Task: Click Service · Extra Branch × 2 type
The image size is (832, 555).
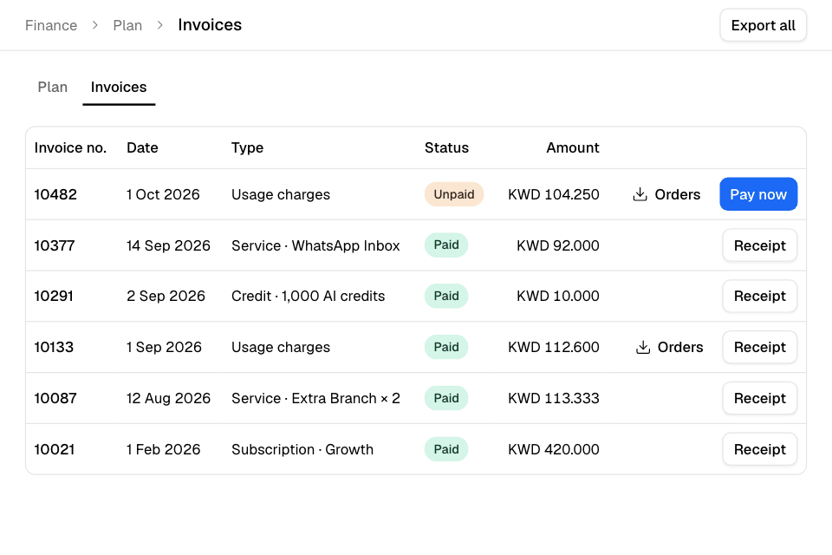Action: 315,398
